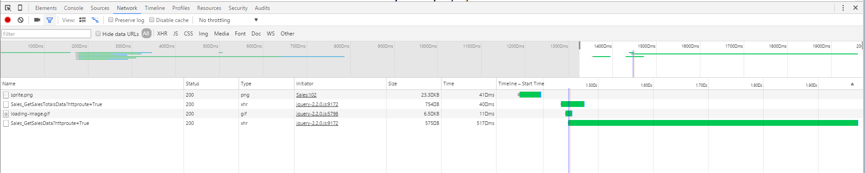Toggle the filter funnel icon

[50, 20]
